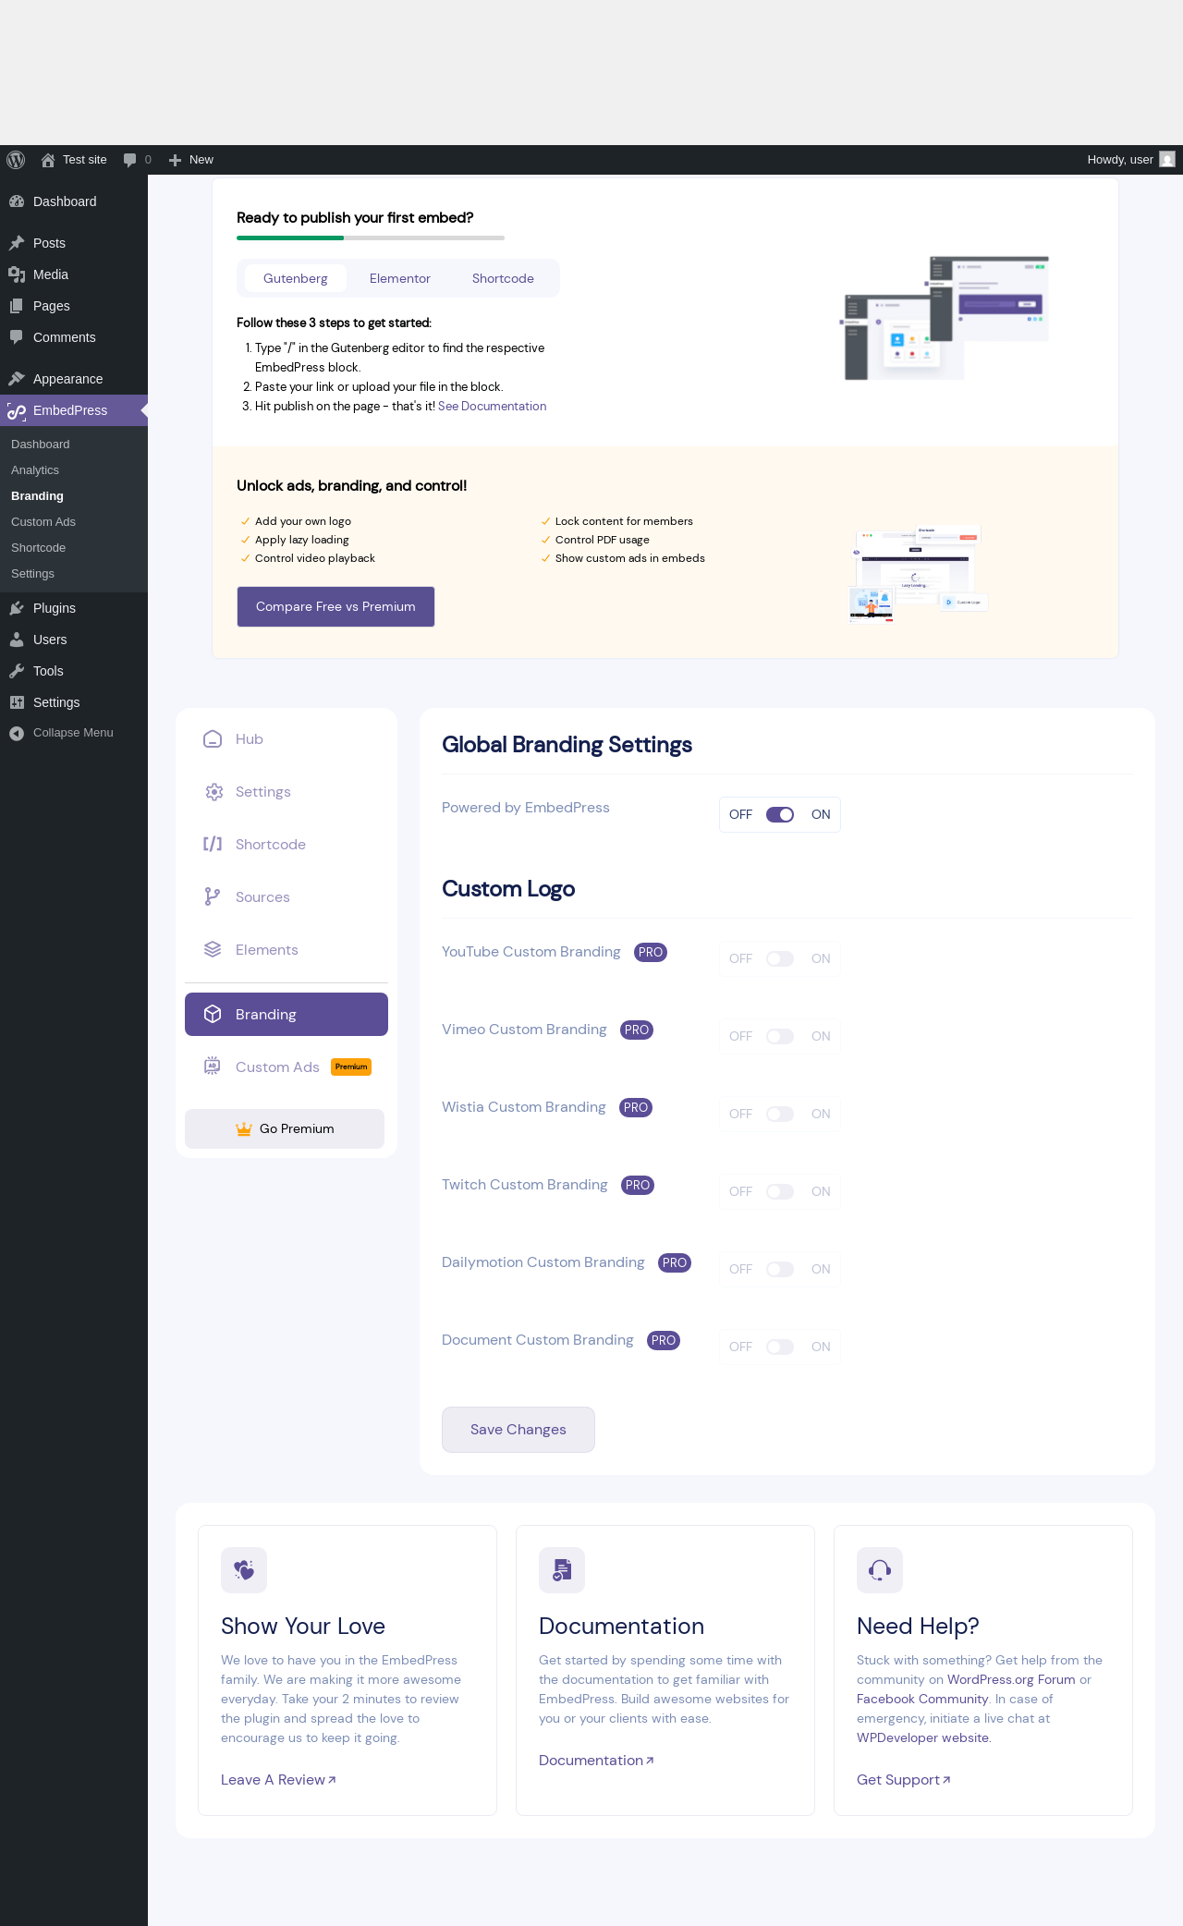Click the Settings gear icon in EmbedPress panel
The height and width of the screenshot is (1926, 1183).
[x=213, y=792]
